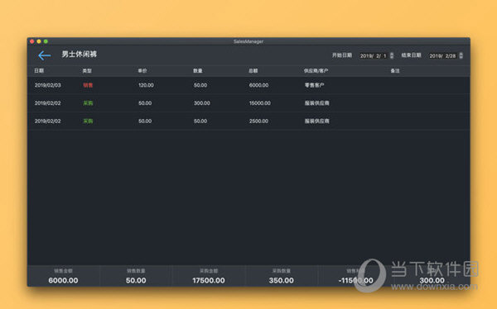The image size is (497, 309).
Task: Select the total cell 2500.00
Action: click(x=258, y=121)
